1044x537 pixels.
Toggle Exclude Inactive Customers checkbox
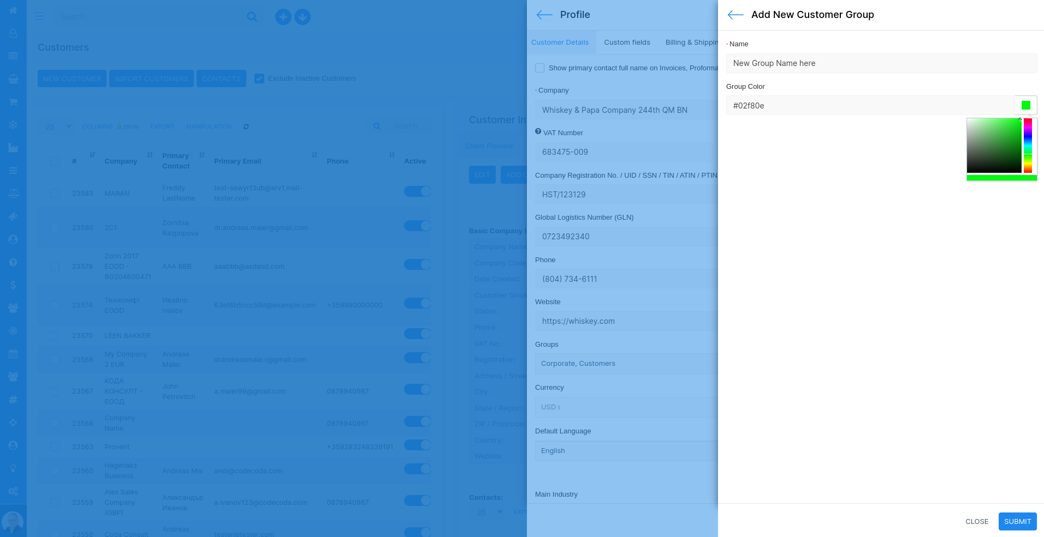[259, 79]
